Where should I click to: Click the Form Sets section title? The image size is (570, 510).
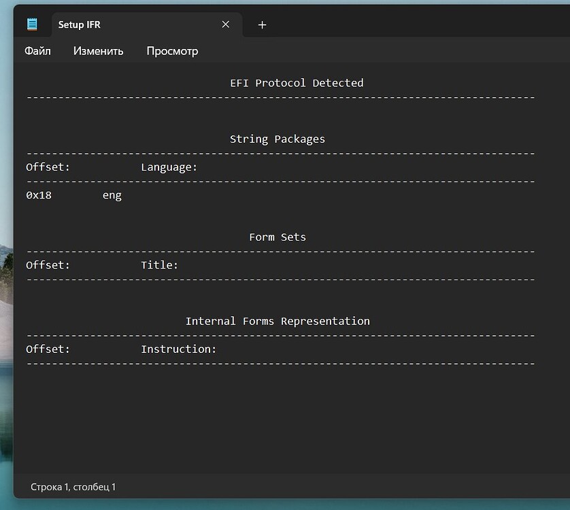pyautogui.click(x=278, y=237)
